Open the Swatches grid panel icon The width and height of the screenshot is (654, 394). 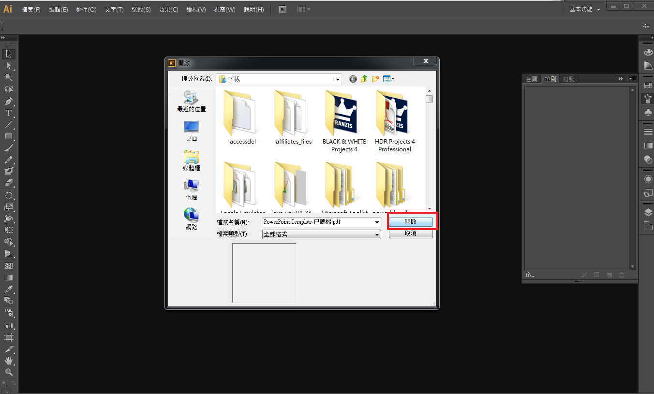(x=648, y=86)
